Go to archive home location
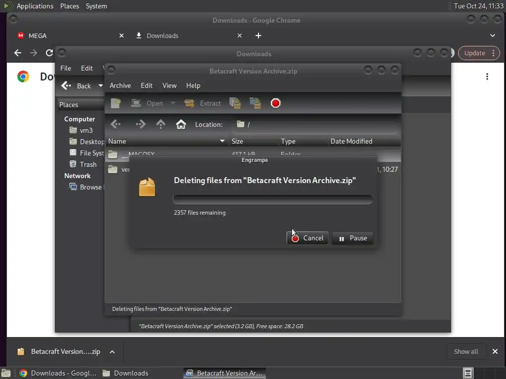 pyautogui.click(x=181, y=124)
